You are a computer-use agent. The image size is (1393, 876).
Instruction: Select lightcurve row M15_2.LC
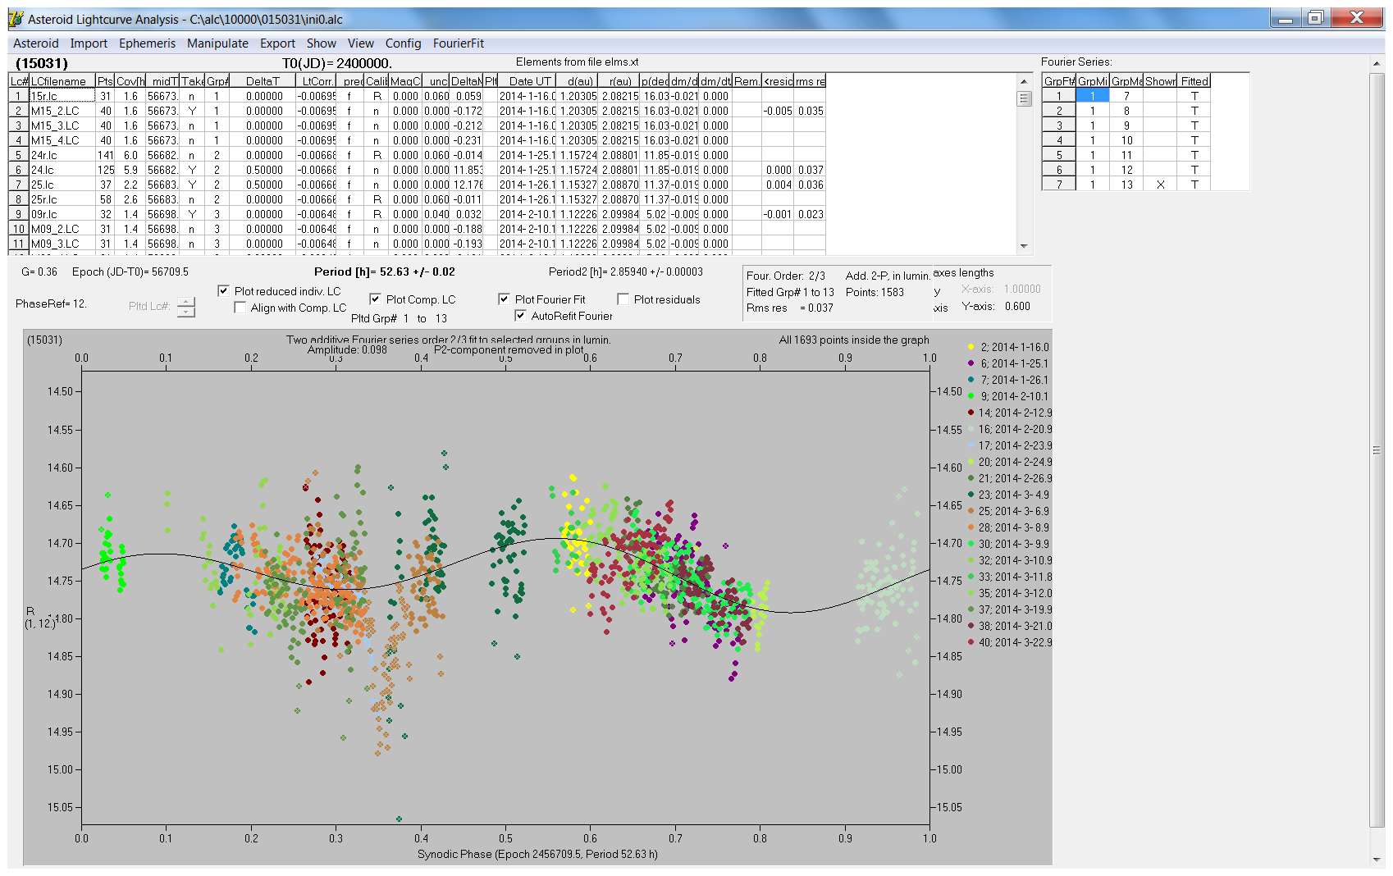pyautogui.click(x=417, y=111)
